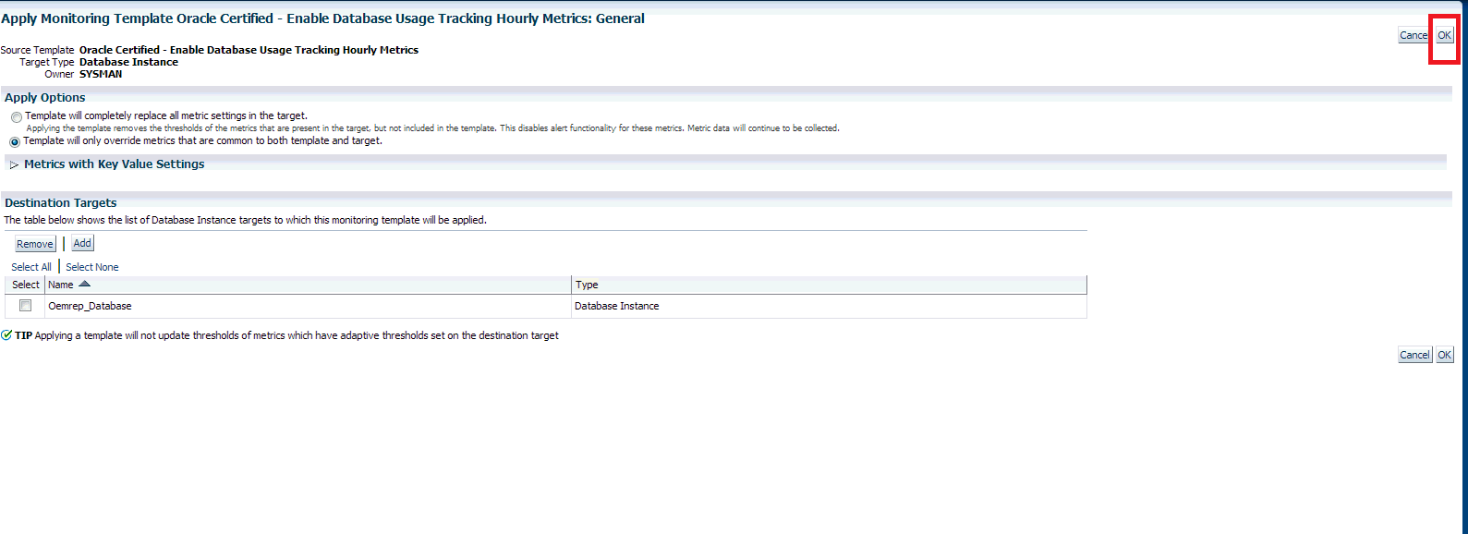The height and width of the screenshot is (534, 1468).
Task: Click the top OK button
Action: [x=1444, y=35]
